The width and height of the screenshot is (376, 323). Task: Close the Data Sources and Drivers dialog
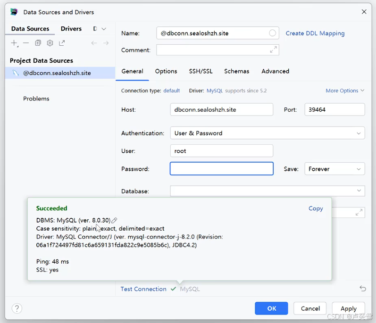364,12
